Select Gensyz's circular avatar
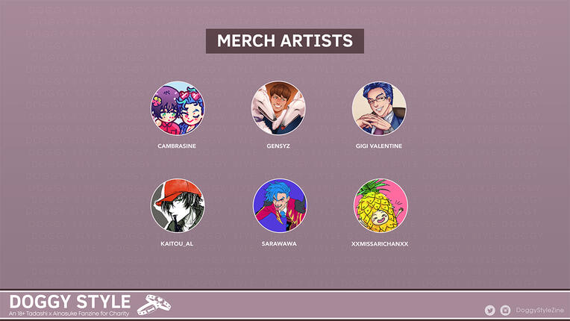Viewport: 570px width, 321px height. [x=278, y=108]
